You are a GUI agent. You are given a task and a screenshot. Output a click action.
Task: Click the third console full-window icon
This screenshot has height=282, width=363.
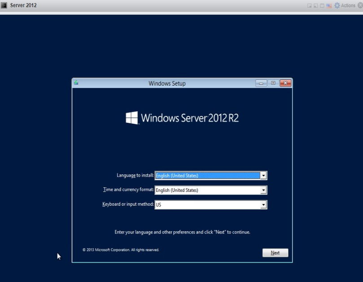tap(322, 5)
